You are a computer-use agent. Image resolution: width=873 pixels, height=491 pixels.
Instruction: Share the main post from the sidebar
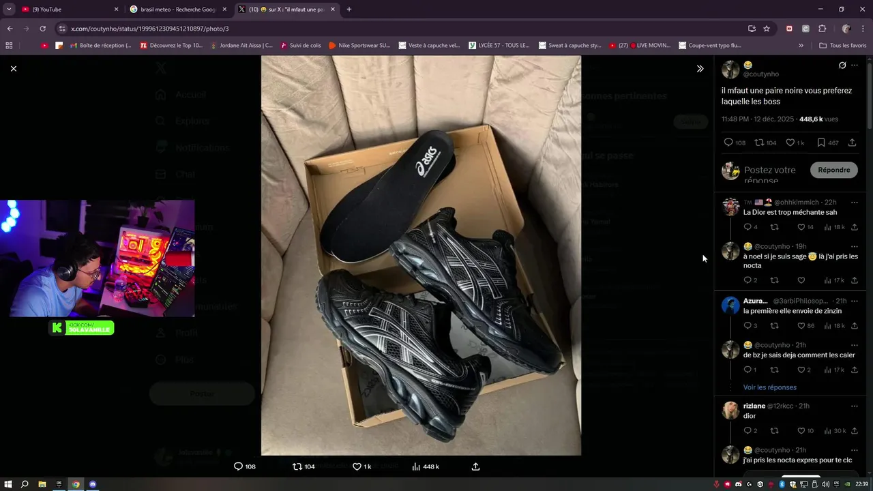[x=852, y=143]
